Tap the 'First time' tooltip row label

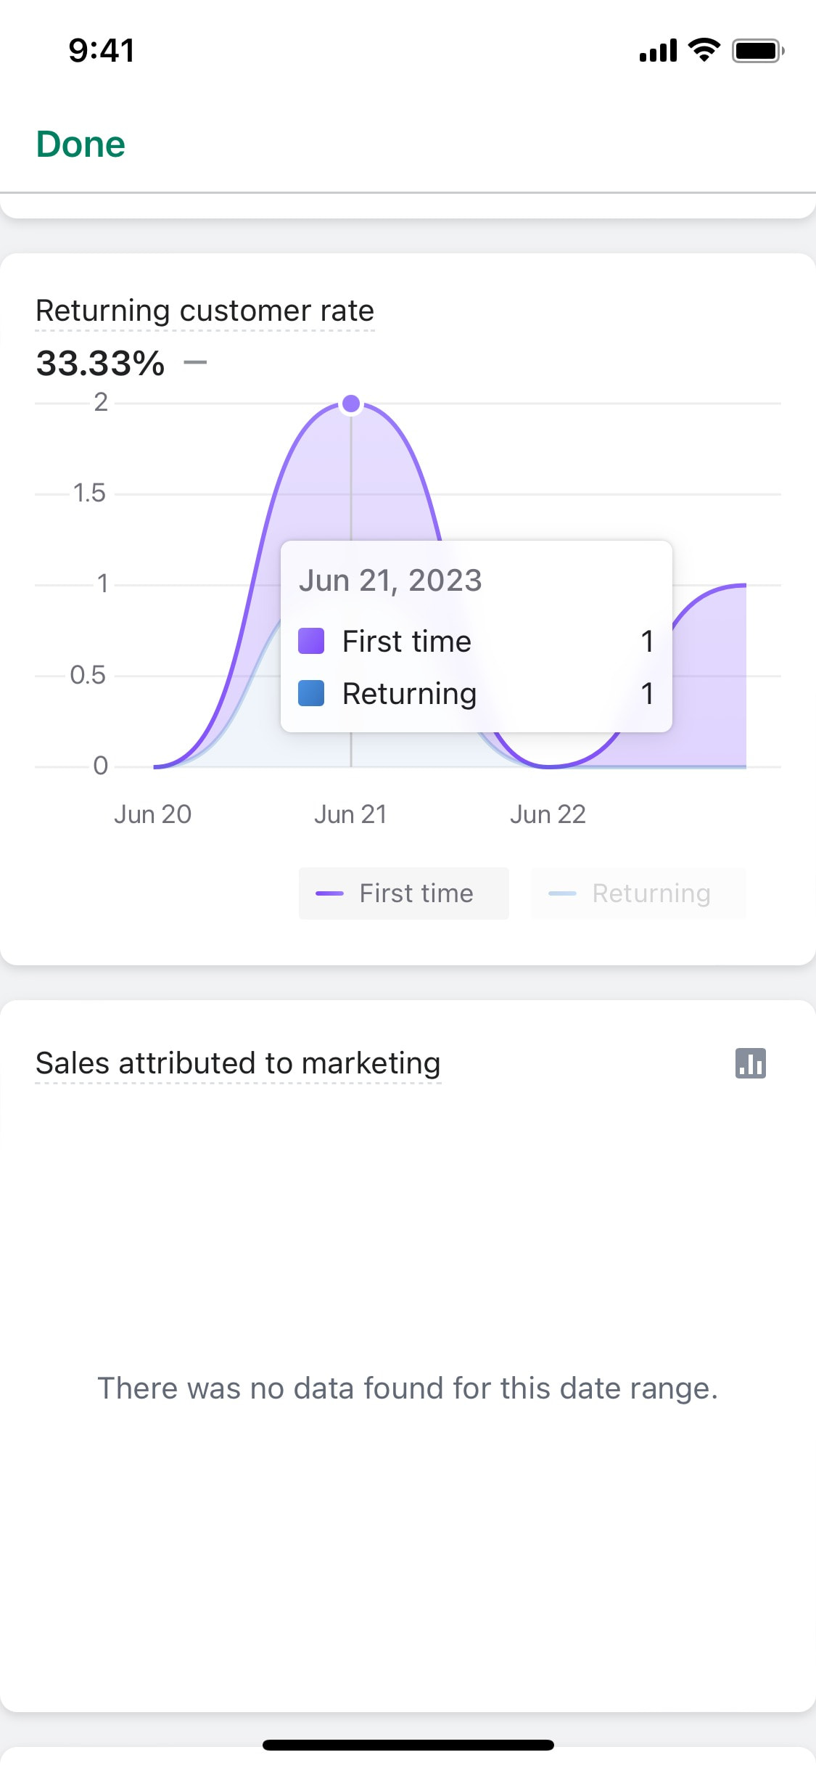click(407, 642)
